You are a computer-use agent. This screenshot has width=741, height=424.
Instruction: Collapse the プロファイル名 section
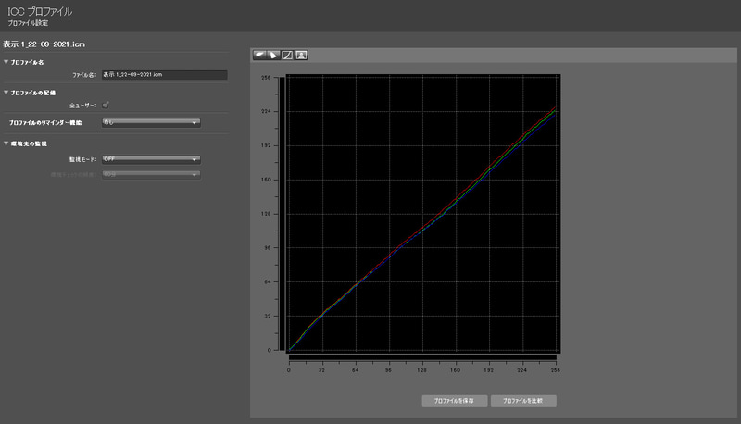coord(6,62)
